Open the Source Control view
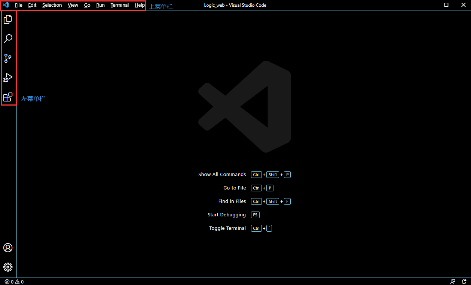This screenshot has width=471, height=285. pyautogui.click(x=8, y=58)
